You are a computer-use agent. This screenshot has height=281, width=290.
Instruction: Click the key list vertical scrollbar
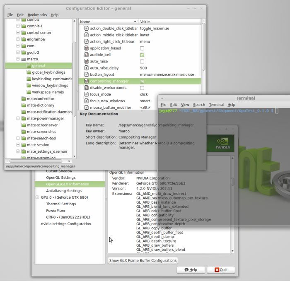pos(203,46)
